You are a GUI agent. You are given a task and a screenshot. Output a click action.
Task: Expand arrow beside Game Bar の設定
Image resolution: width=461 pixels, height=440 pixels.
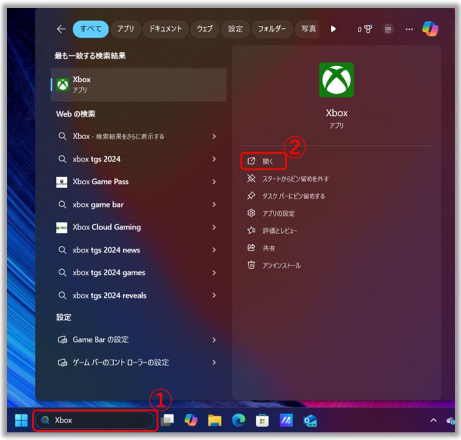(214, 340)
